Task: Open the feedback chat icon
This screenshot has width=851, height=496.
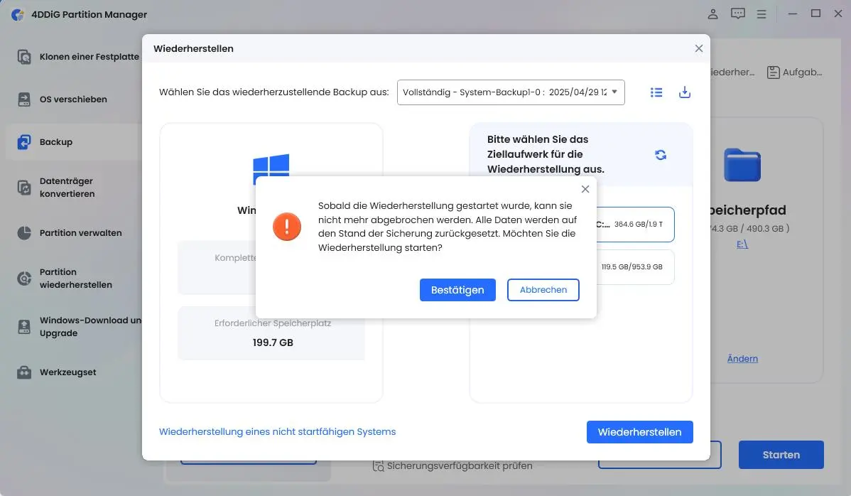Action: pos(737,14)
